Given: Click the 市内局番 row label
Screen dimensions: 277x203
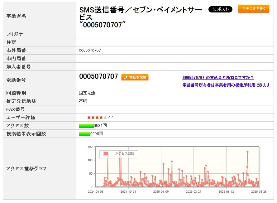Looking at the screenshot, I should (x=16, y=59).
